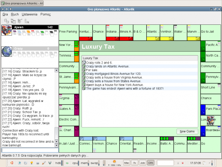Open the Ustawienia menu
Viewport: 222px width, 167px height.
click(29, 14)
